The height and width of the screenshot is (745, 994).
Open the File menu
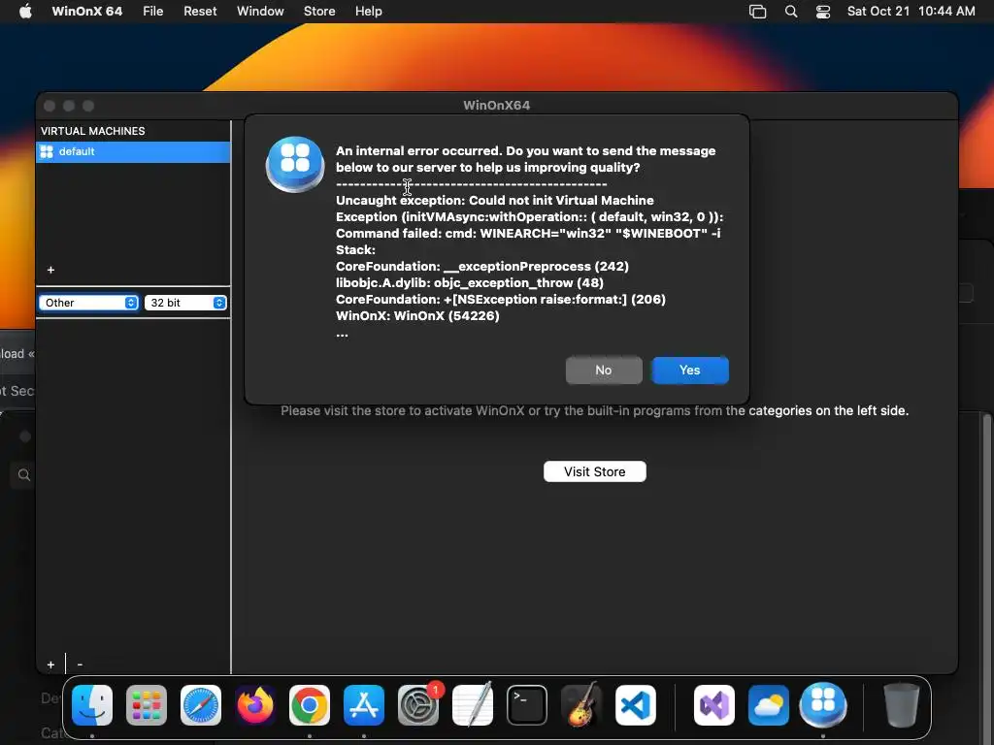tap(152, 12)
